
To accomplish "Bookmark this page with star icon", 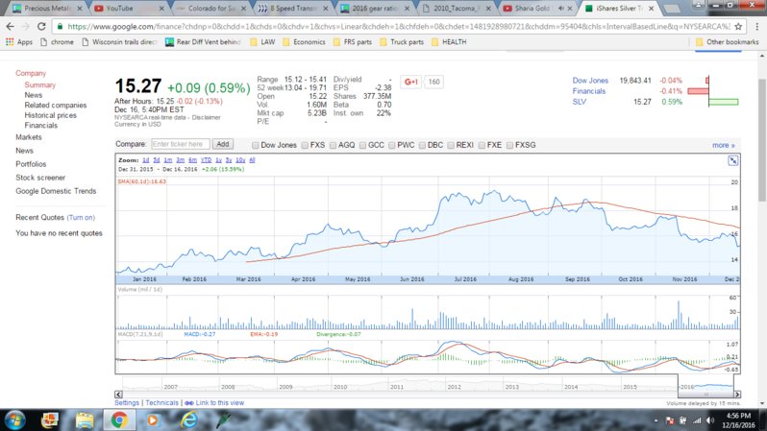I will point(738,26).
